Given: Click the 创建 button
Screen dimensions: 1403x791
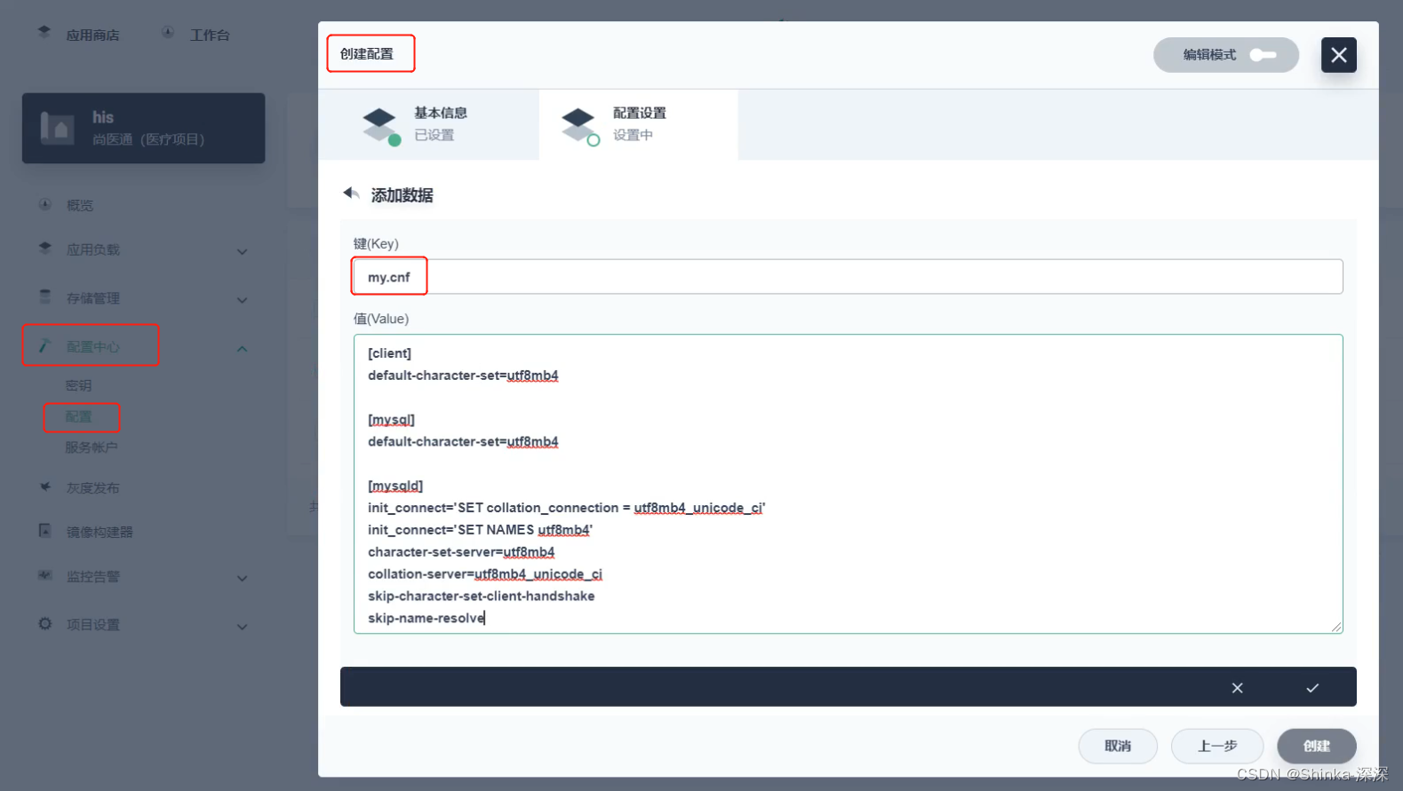Looking at the screenshot, I should tap(1317, 746).
